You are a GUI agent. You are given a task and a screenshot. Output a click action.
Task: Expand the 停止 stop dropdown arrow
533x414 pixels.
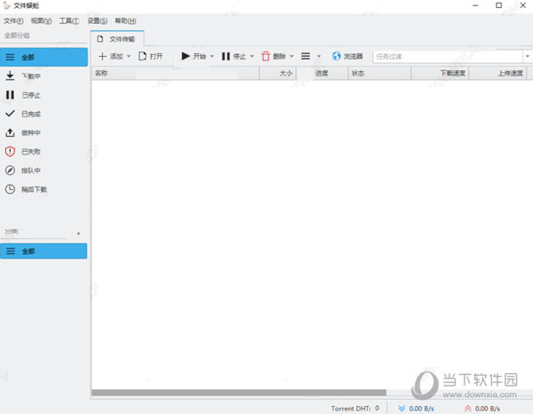pos(251,56)
